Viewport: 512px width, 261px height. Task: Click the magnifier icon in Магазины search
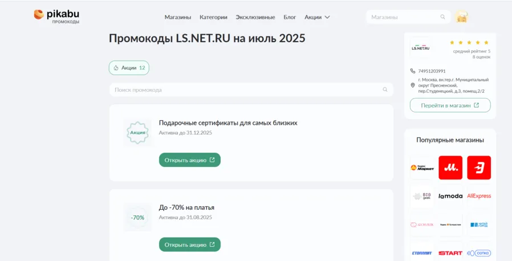(442, 17)
